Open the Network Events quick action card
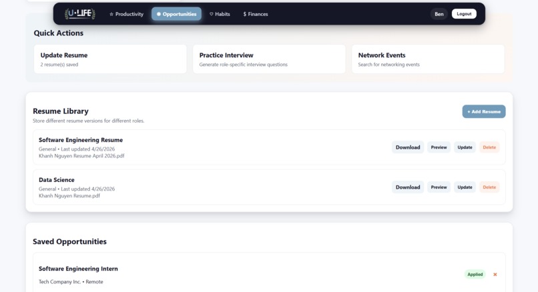Viewport: 538px width, 292px height. point(428,59)
